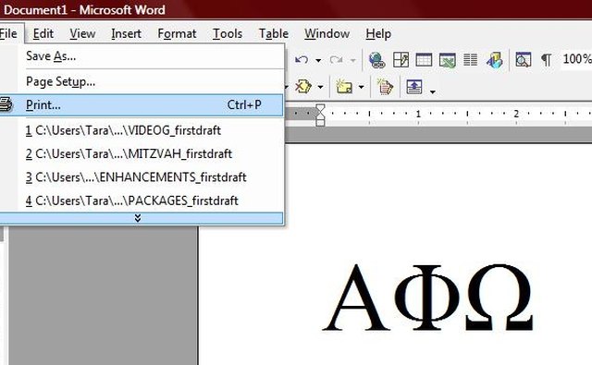This screenshot has width=592, height=365.
Task: Click the 2 inch mark on ruler
Action: [516, 114]
